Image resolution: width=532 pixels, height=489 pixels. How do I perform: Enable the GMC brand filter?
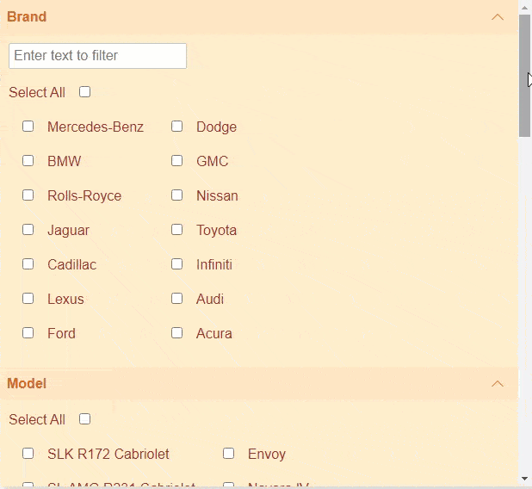(x=177, y=161)
